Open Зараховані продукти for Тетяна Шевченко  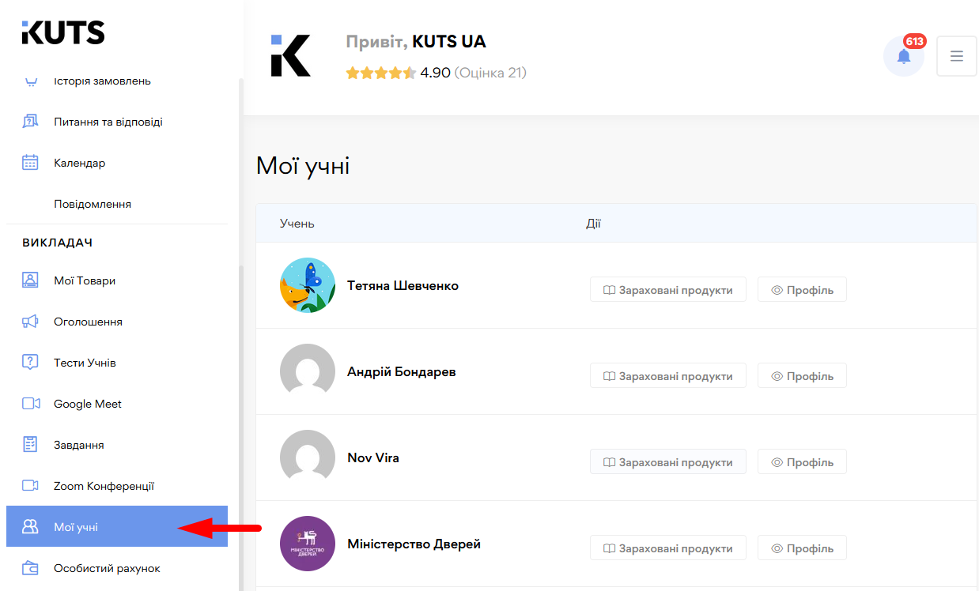click(668, 290)
